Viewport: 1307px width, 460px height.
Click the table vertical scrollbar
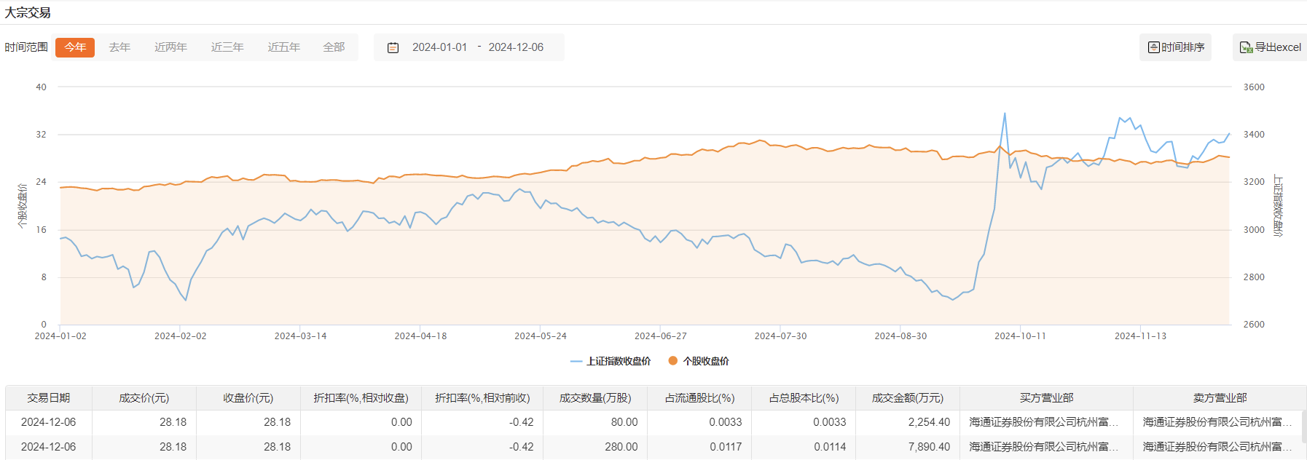1303,427
